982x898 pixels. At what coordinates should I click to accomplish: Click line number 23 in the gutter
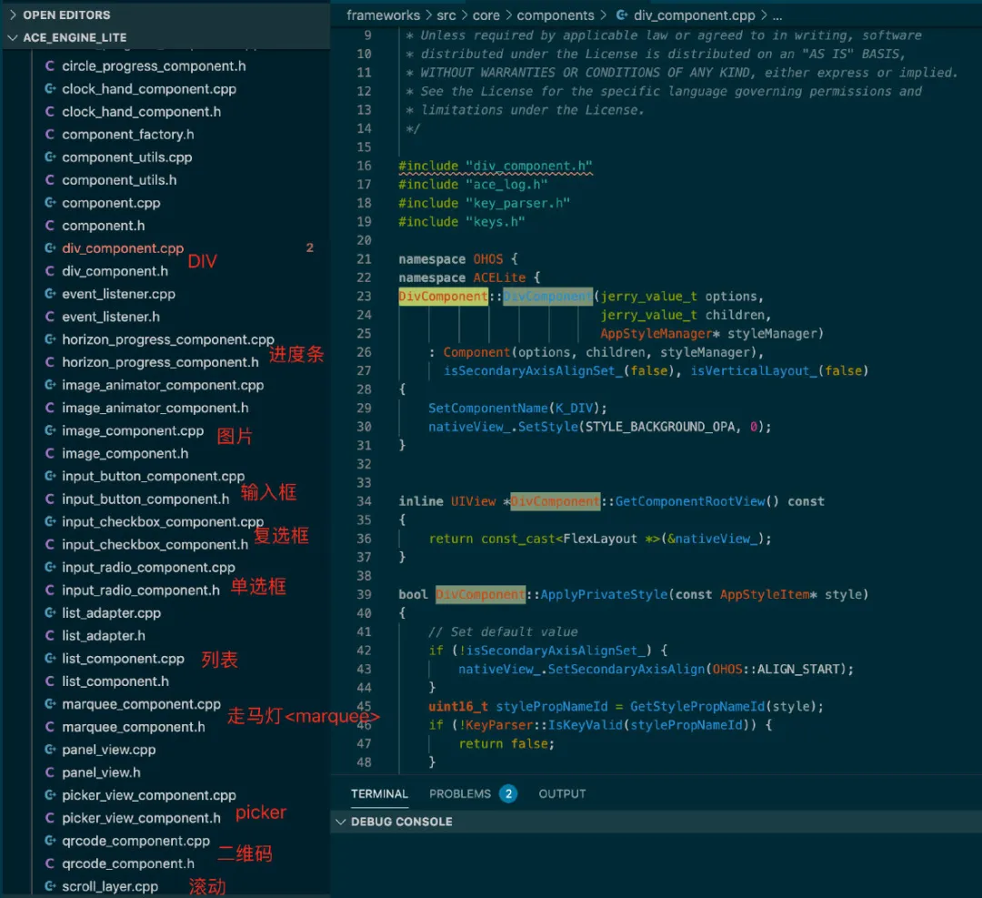(364, 296)
